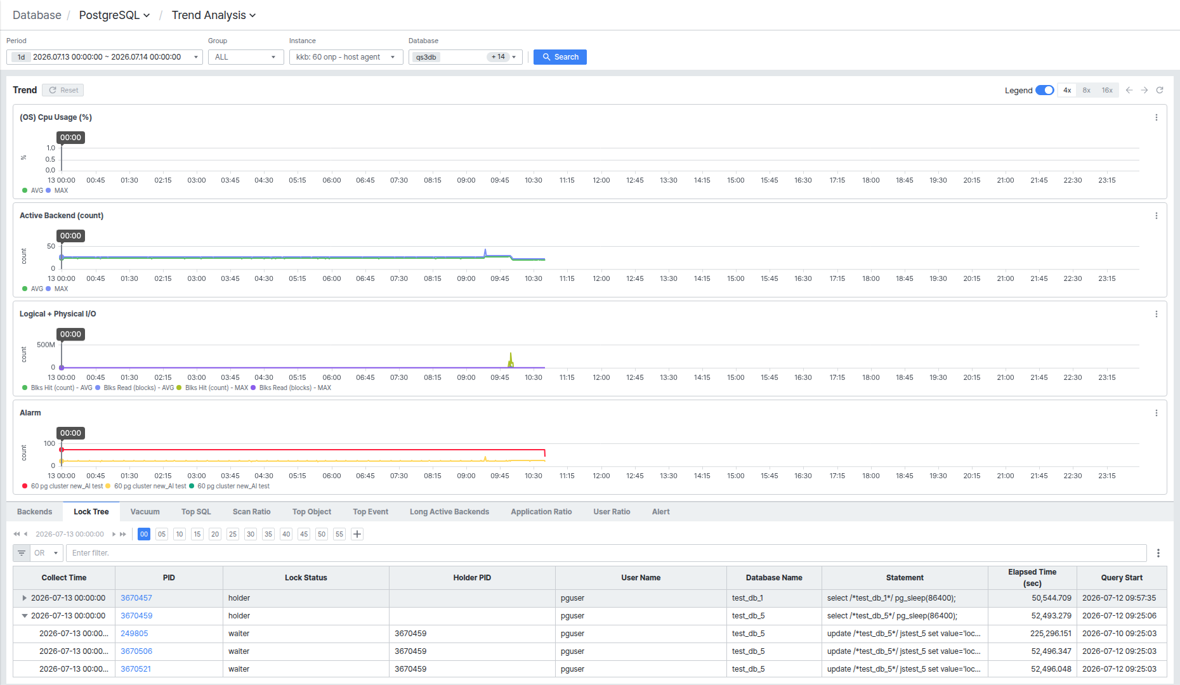The image size is (1180, 685).
Task: Select the 16x zoom option
Action: pyautogui.click(x=1107, y=90)
